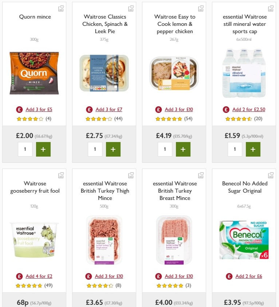The image size is (279, 307).
Task: Click the pound offer badge on Benecol Original
Action: pyautogui.click(x=228, y=276)
